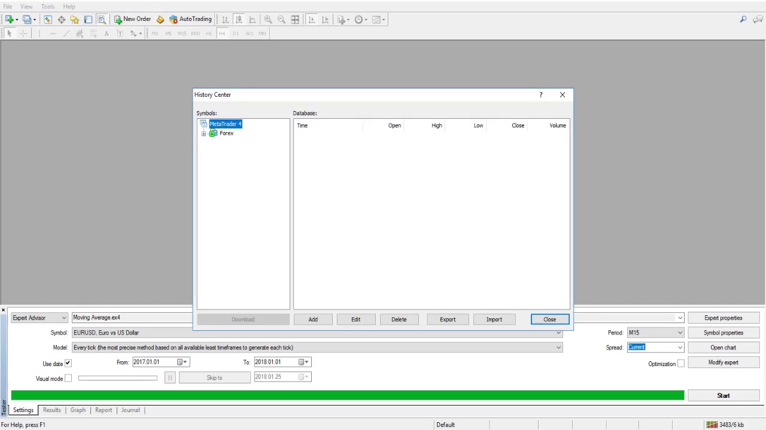Image resolution: width=766 pixels, height=430 pixels.
Task: Open the Periods clock toolbar icon
Action: click(x=359, y=20)
